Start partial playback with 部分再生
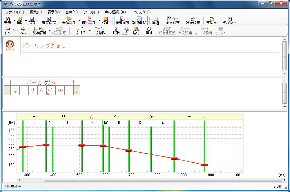 89,21
